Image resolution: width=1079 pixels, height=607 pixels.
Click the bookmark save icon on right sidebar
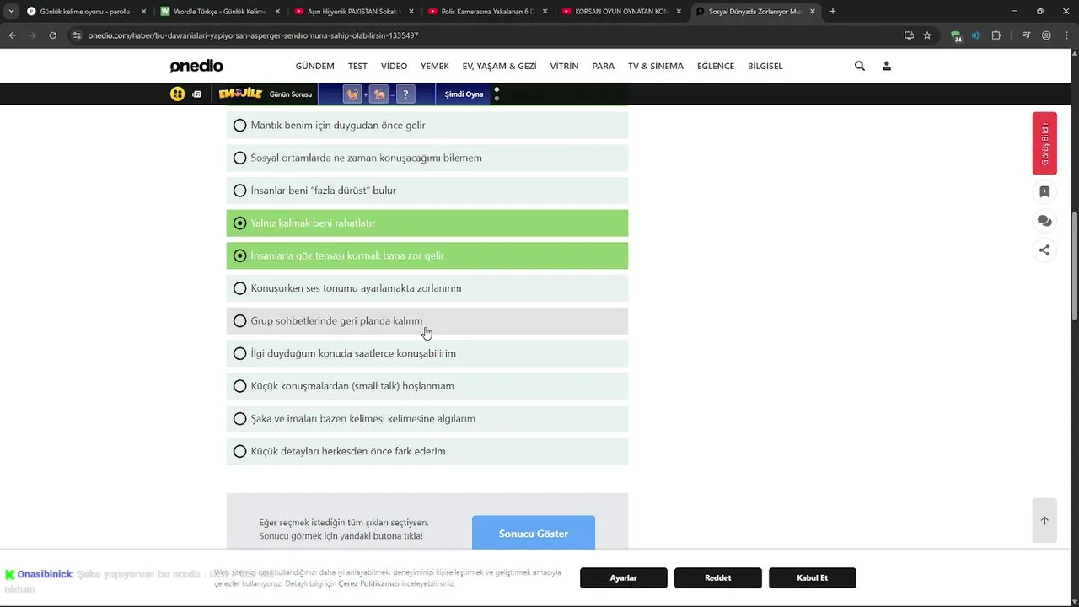(1044, 192)
